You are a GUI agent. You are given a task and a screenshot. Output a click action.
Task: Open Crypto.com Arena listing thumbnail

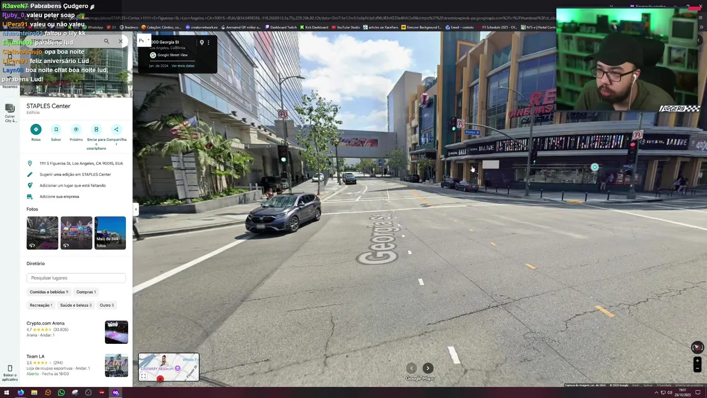click(x=117, y=332)
